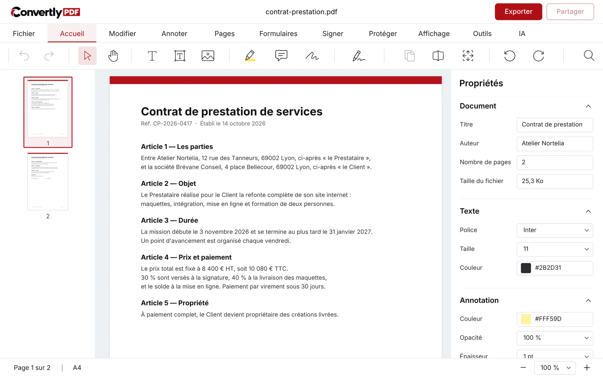Viewport: 603px width, 377px height.
Task: Open the search magnifier
Action: [589, 56]
